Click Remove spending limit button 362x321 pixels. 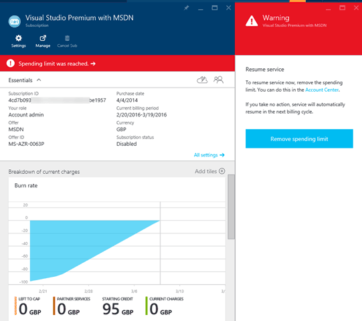(x=299, y=138)
